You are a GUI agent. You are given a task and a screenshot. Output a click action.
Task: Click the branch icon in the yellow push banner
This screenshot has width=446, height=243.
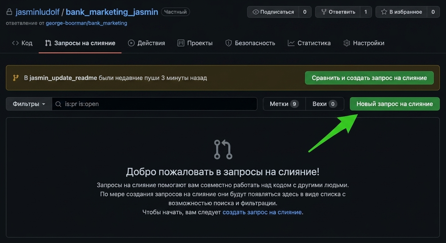(16, 78)
